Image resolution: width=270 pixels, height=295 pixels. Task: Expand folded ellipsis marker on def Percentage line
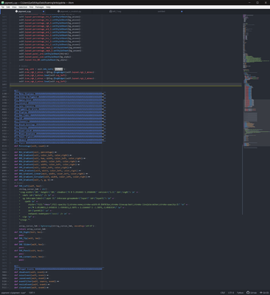48,146
